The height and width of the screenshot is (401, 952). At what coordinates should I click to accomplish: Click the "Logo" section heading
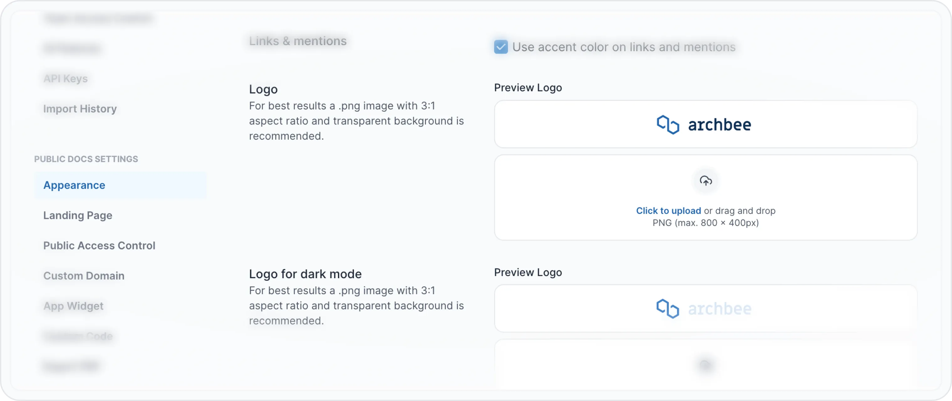pyautogui.click(x=263, y=89)
